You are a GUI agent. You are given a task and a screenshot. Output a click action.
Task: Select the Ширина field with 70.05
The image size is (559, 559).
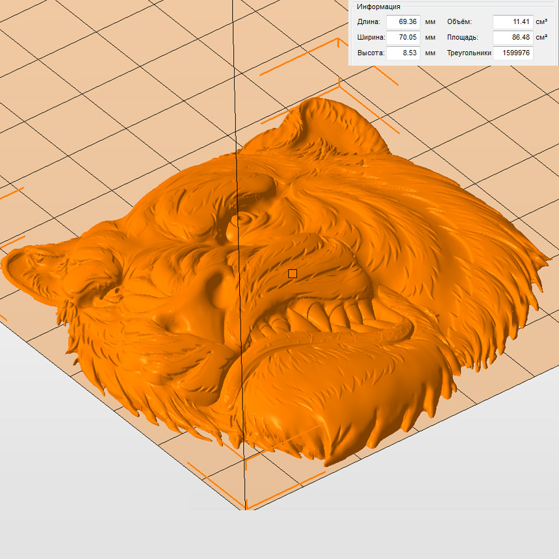point(403,38)
